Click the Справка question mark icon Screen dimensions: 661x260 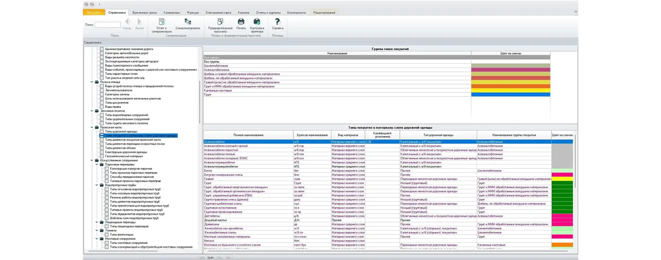[x=277, y=22]
